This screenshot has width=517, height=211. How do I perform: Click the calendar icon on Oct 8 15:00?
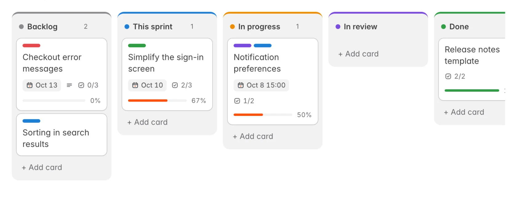[241, 85]
